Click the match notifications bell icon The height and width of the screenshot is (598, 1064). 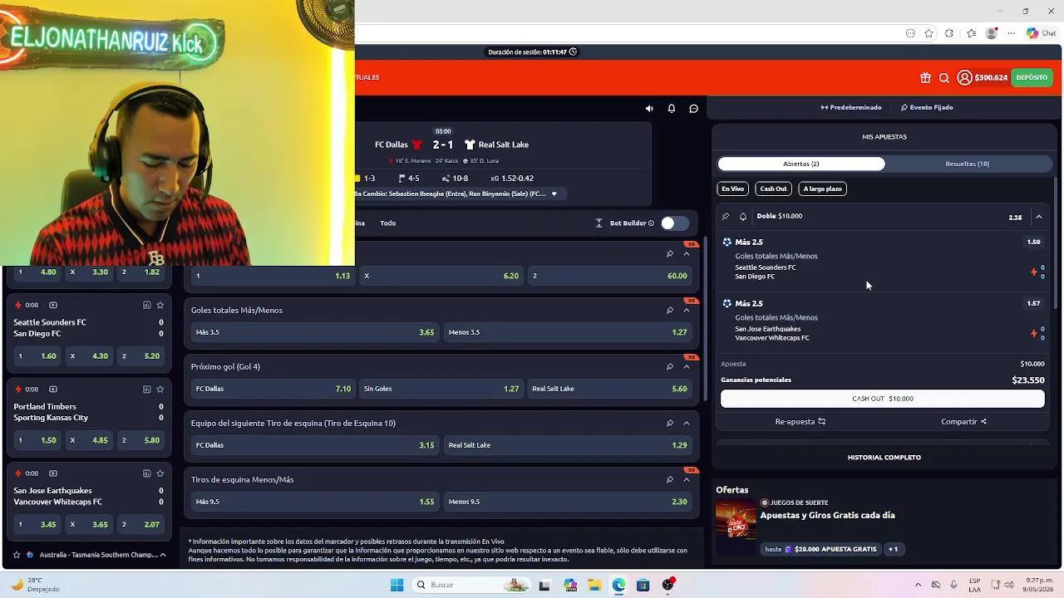[x=672, y=108]
